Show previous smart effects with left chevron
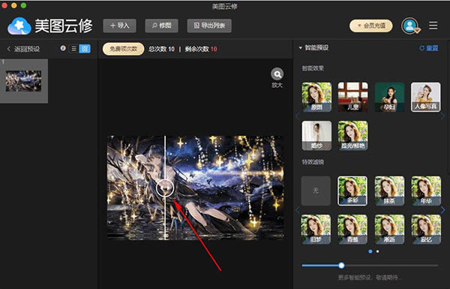The image size is (450, 289). (298, 116)
